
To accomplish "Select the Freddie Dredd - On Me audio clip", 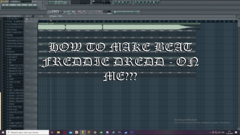I will [x=119, y=26].
